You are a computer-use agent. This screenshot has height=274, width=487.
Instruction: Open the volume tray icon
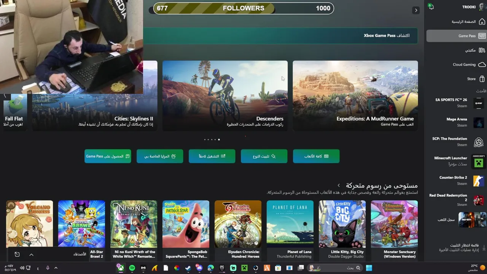tap(22, 268)
